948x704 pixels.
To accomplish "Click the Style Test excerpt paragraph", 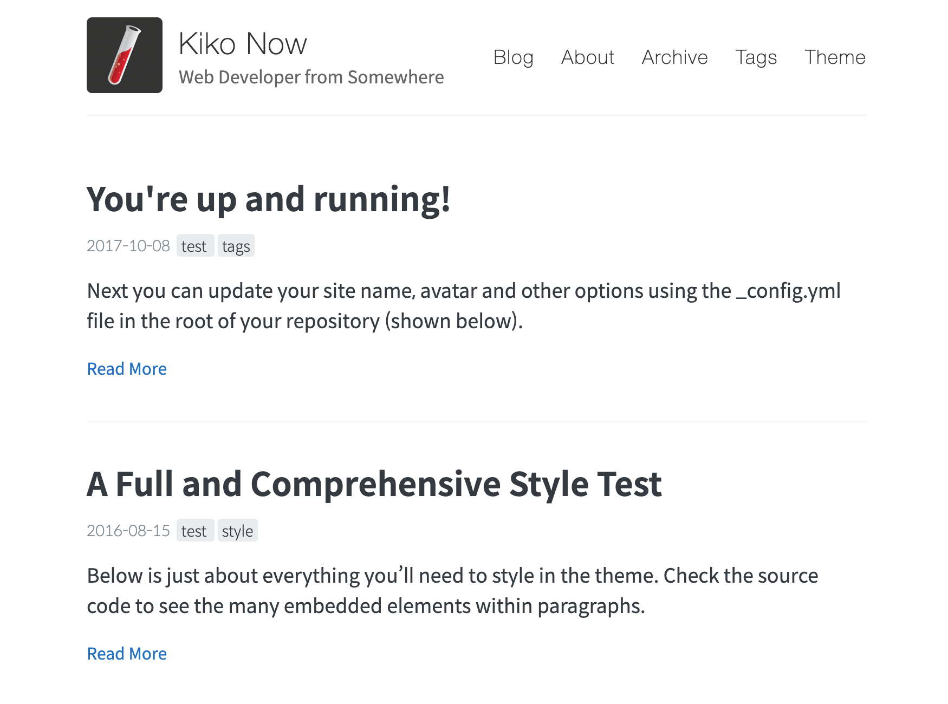I will 452,591.
